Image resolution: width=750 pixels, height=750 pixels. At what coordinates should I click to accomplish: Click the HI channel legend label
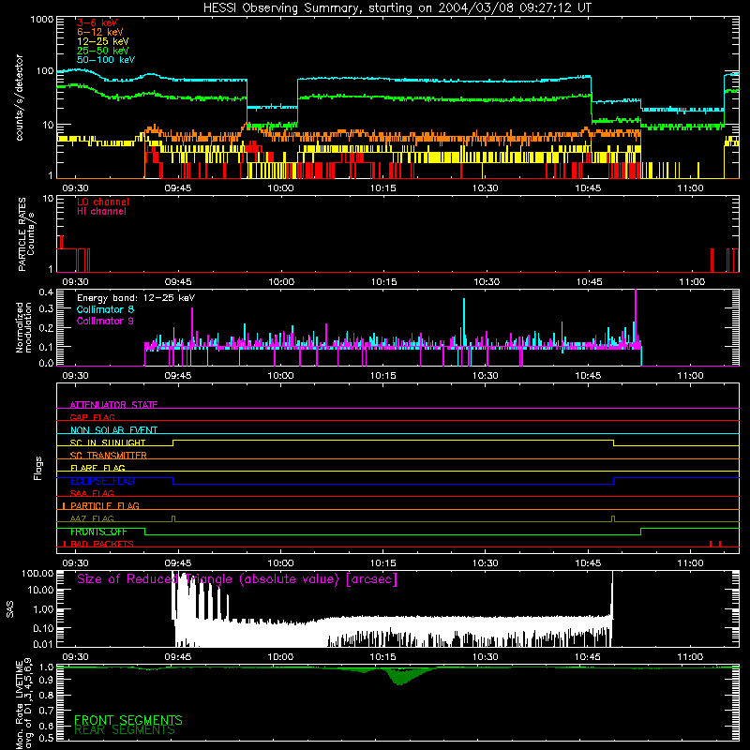(x=101, y=212)
